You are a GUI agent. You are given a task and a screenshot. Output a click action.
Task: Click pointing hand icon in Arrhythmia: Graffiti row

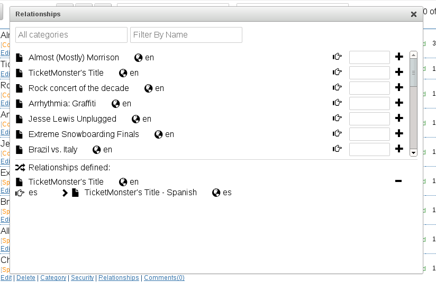(x=337, y=103)
